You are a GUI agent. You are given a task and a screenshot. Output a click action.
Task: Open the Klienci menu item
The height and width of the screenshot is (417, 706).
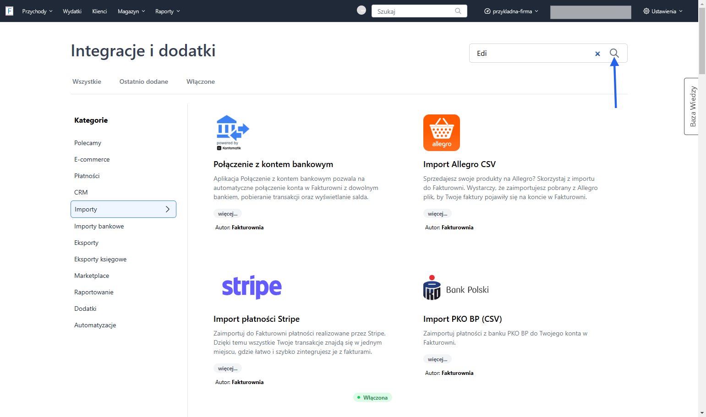pos(99,11)
